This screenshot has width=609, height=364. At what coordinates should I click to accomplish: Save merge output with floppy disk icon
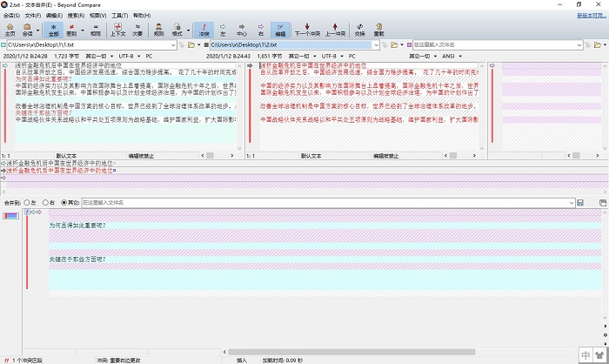tap(580, 203)
